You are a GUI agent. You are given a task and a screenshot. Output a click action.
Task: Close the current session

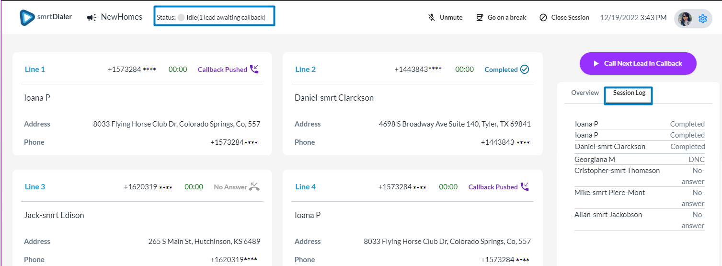click(x=570, y=18)
